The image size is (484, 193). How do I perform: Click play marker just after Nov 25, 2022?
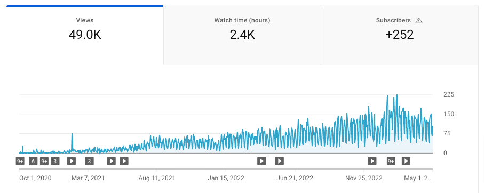(372, 161)
